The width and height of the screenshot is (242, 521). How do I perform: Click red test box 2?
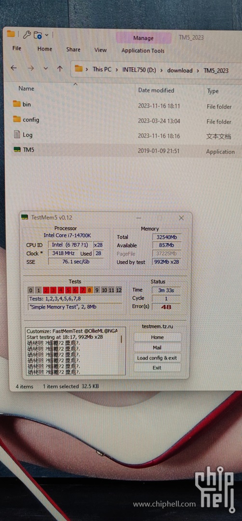click(46, 290)
